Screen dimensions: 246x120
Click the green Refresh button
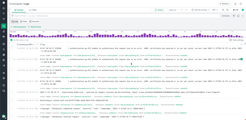(x=159, y=10)
